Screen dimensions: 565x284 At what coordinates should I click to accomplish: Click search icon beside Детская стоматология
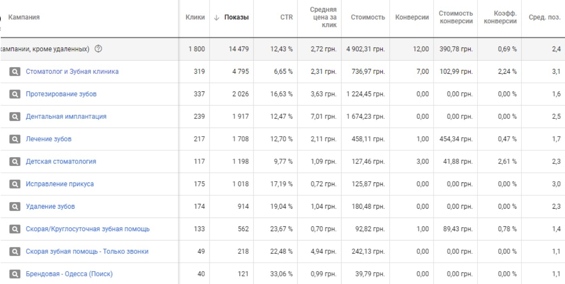click(14, 162)
